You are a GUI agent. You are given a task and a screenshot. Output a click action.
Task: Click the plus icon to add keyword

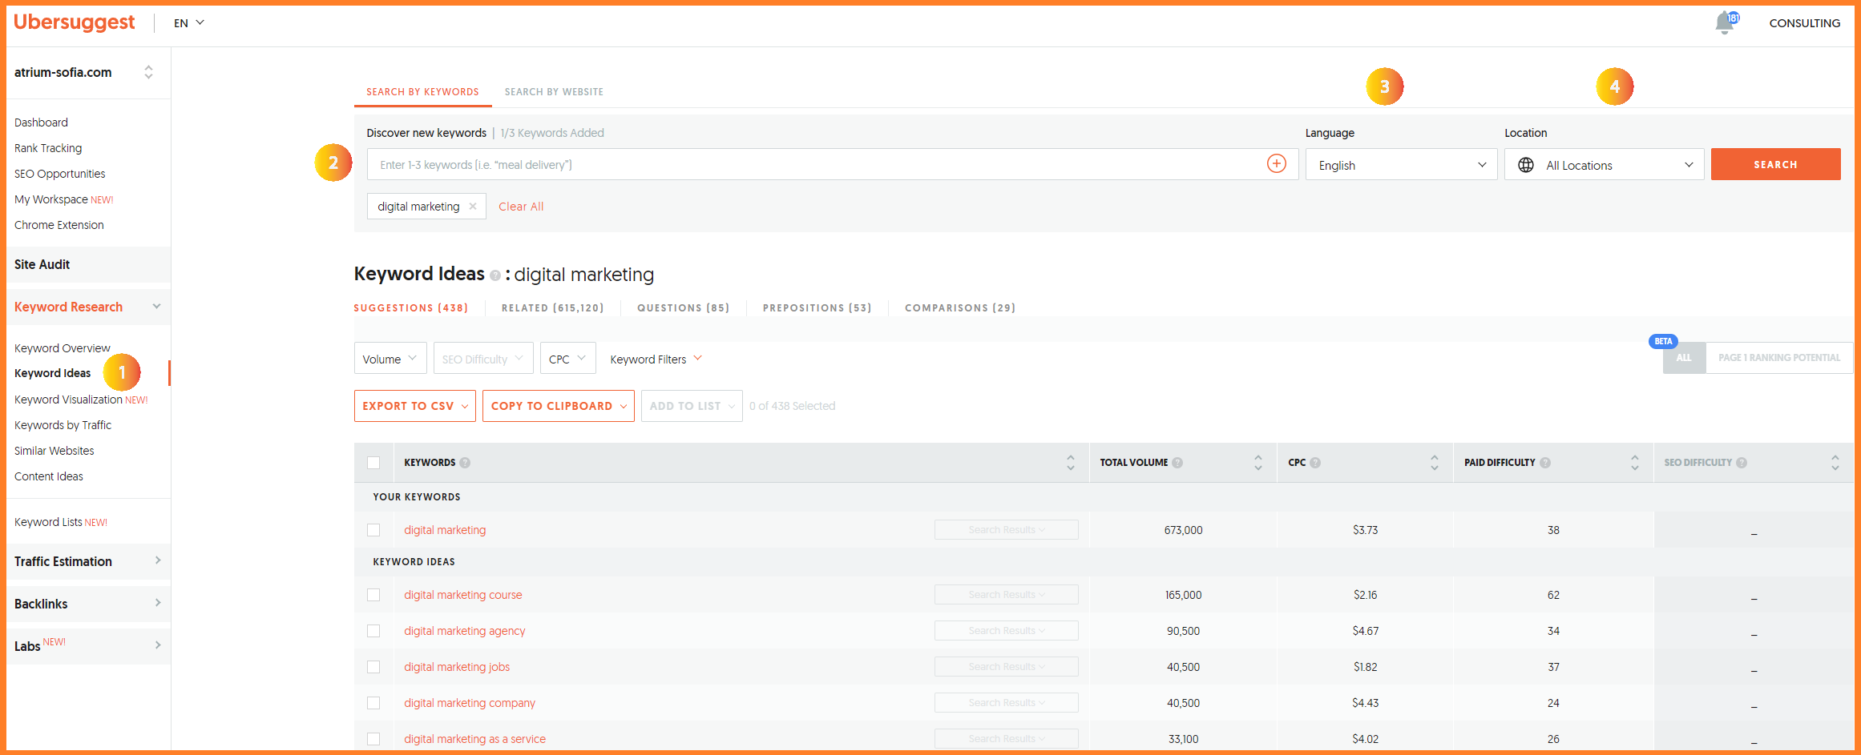(x=1276, y=164)
